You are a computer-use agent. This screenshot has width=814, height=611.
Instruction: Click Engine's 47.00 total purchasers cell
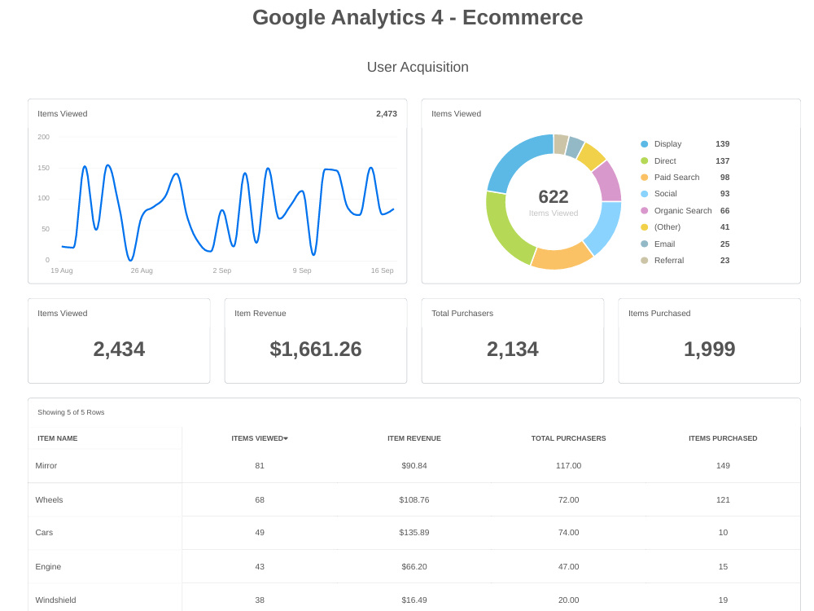568,567
